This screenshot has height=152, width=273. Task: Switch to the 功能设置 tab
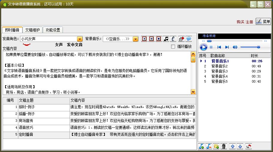53,30
